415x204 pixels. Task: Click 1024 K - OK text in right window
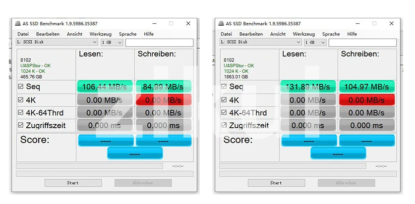pos(236,71)
